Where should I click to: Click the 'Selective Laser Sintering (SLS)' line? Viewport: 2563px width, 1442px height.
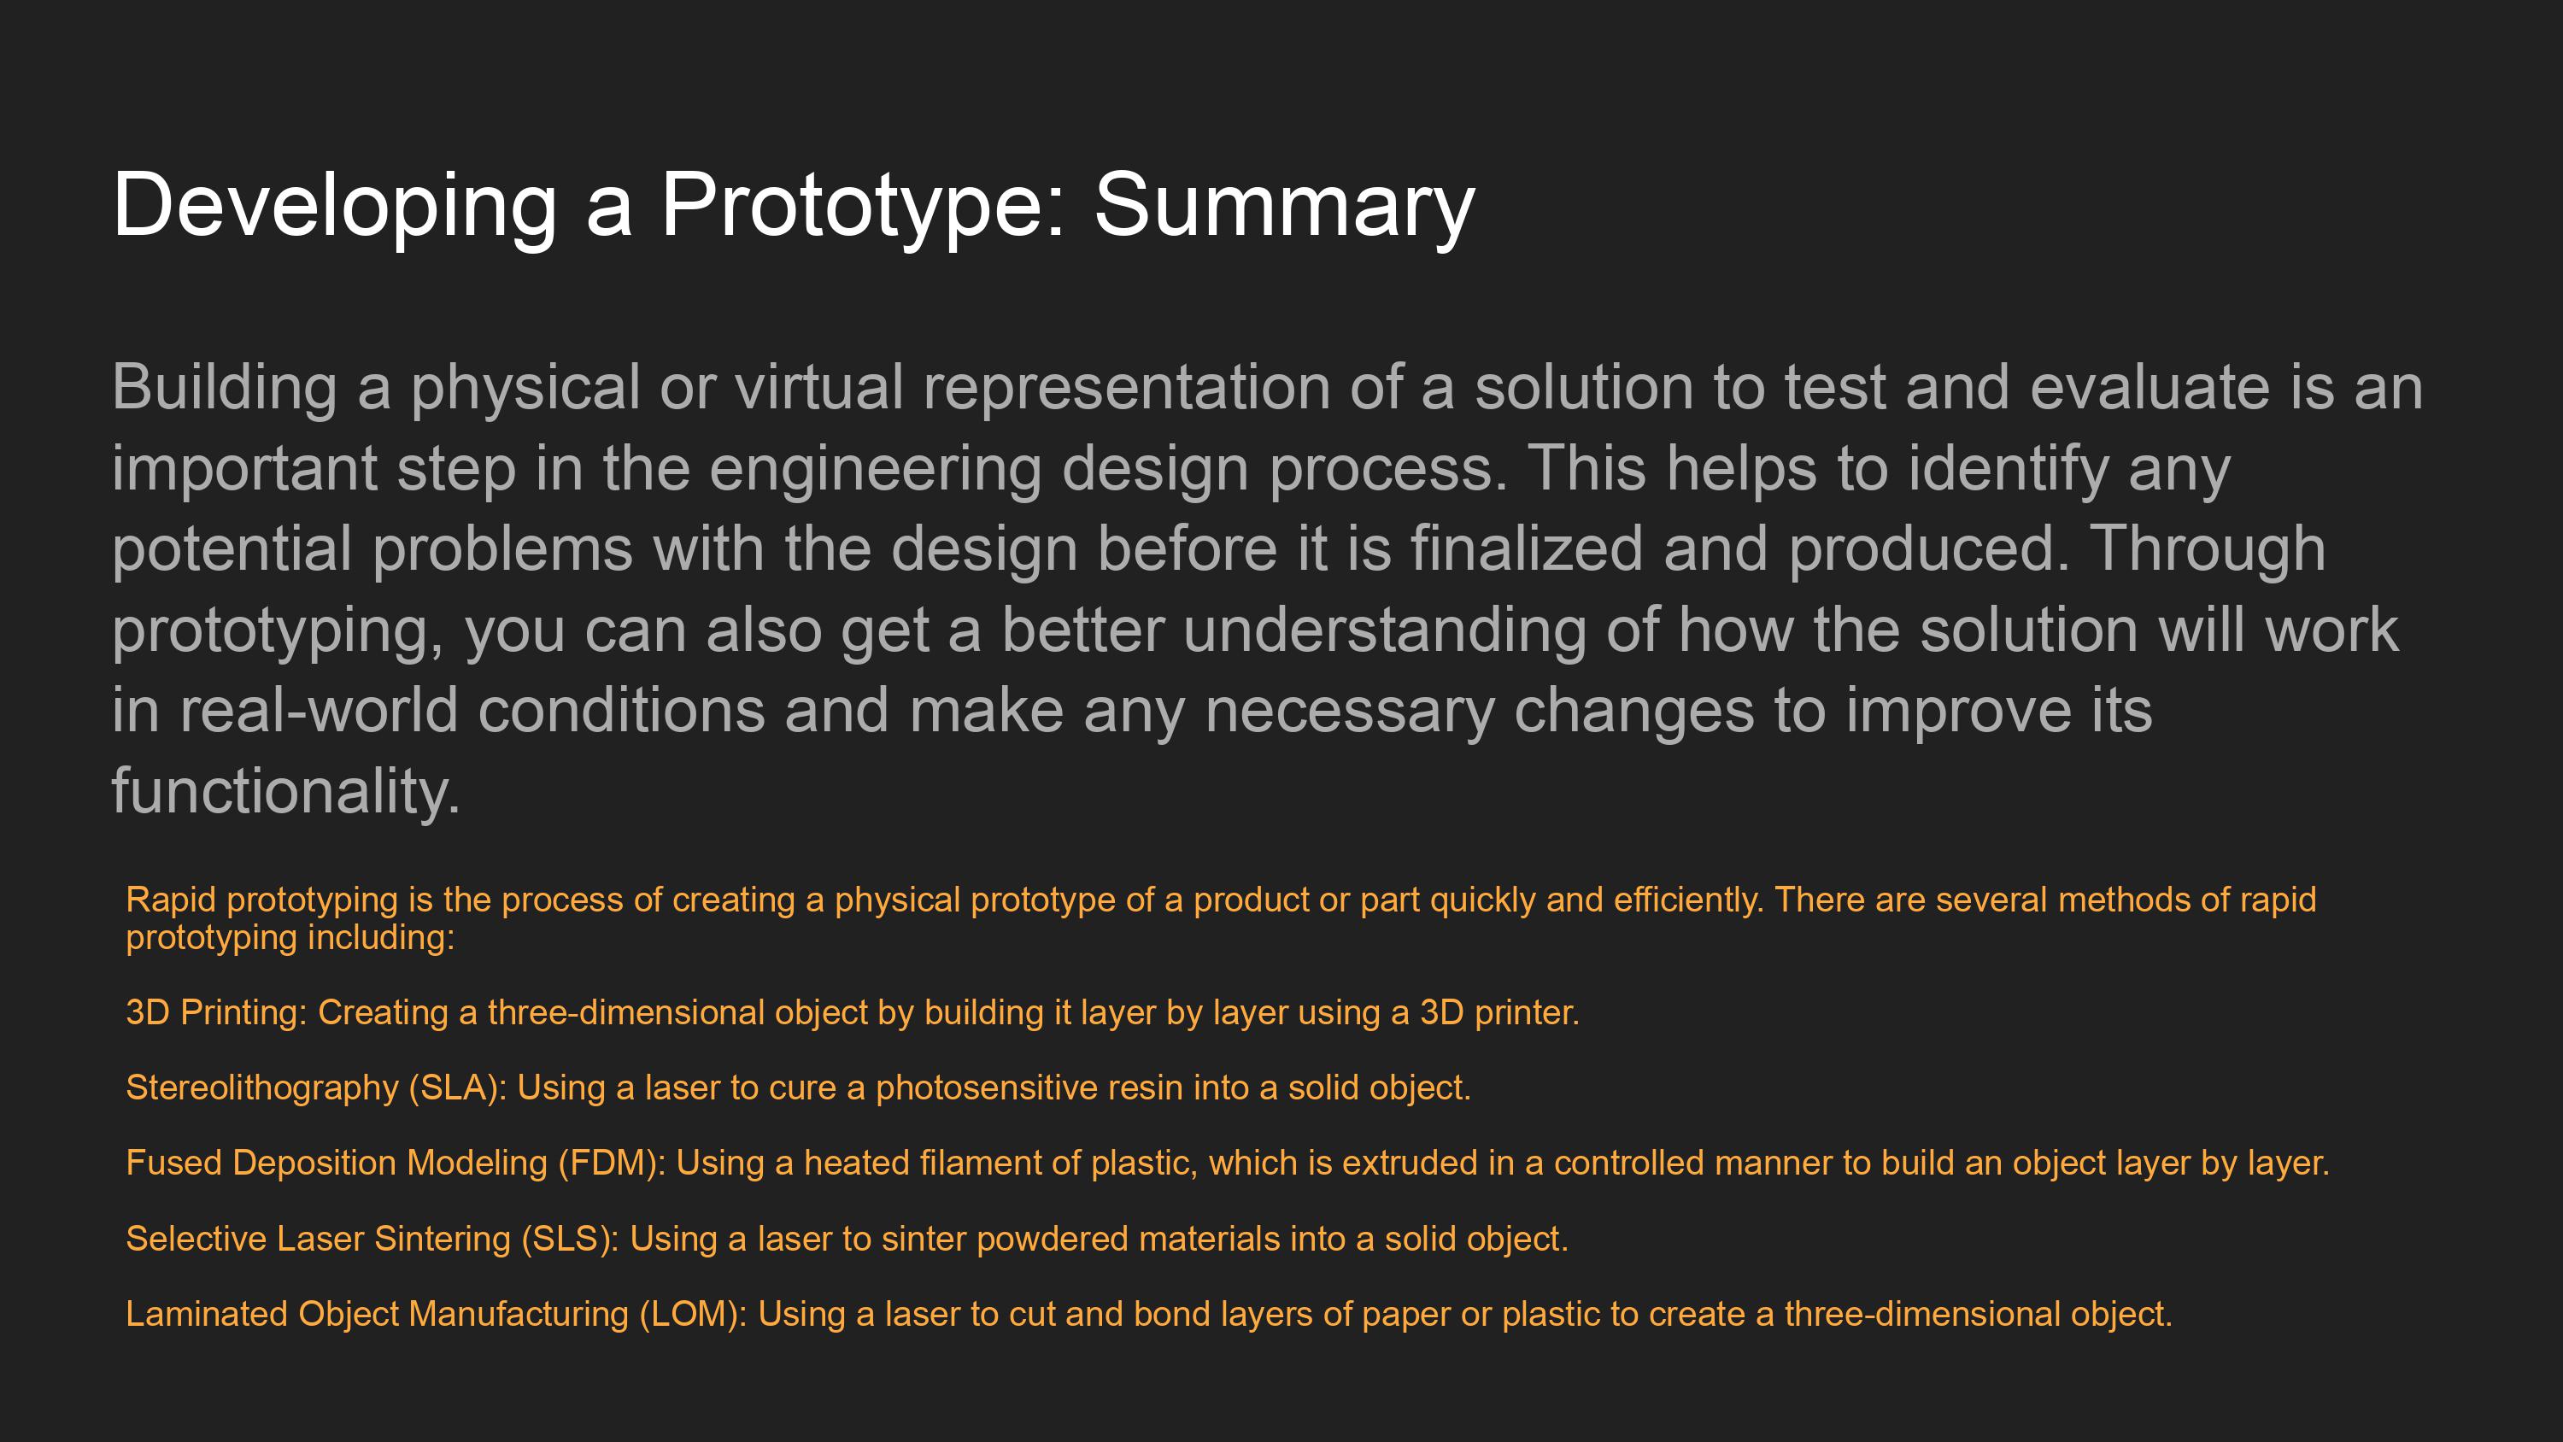[x=847, y=1239]
